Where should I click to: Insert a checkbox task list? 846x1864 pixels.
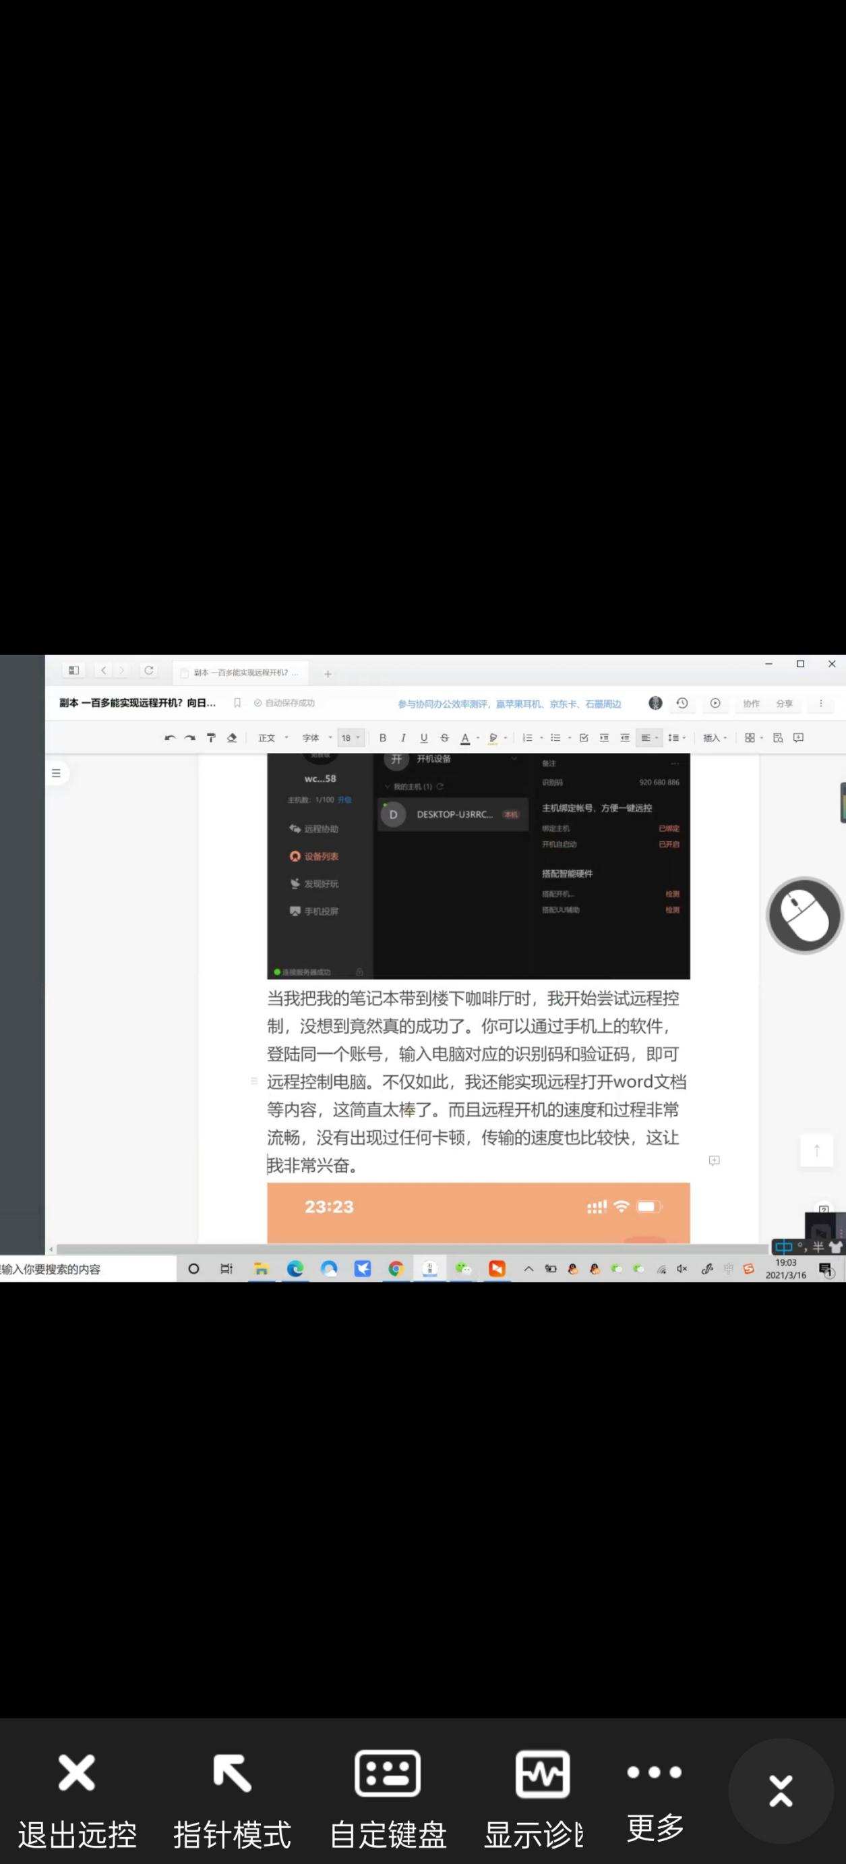[584, 738]
